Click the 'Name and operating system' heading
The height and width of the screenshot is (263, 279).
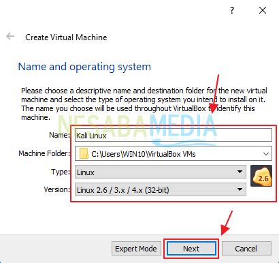(x=84, y=67)
